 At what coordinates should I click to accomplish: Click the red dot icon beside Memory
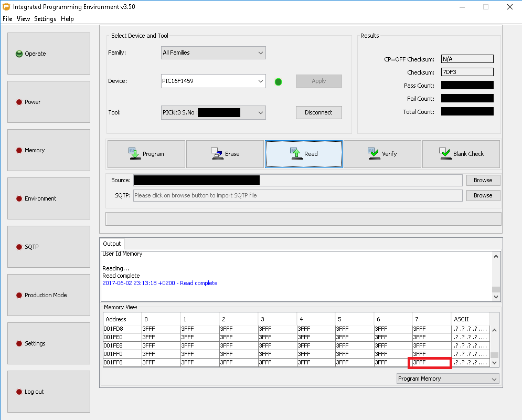(x=19, y=150)
